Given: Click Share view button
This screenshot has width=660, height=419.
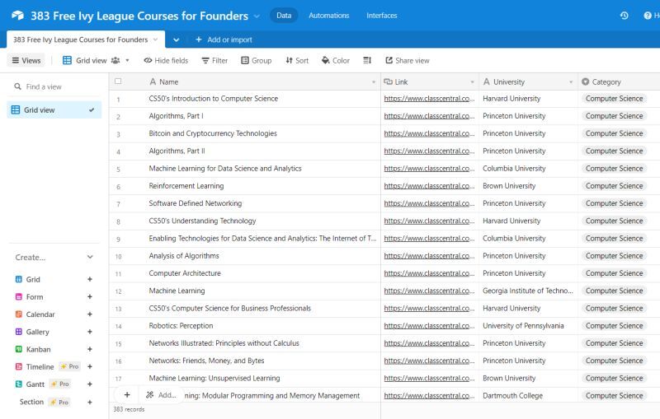Looking at the screenshot, I should (x=408, y=60).
